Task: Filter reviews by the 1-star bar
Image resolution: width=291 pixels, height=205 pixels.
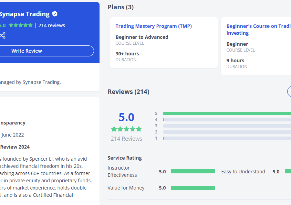Action: point(227,138)
